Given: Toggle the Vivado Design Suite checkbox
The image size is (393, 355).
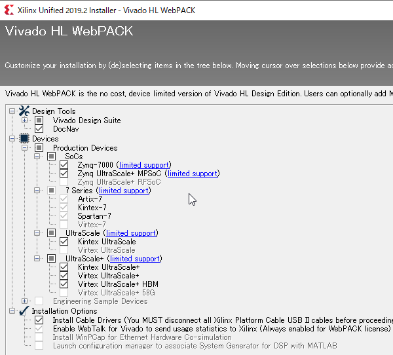Looking at the screenshot, I should [39, 121].
